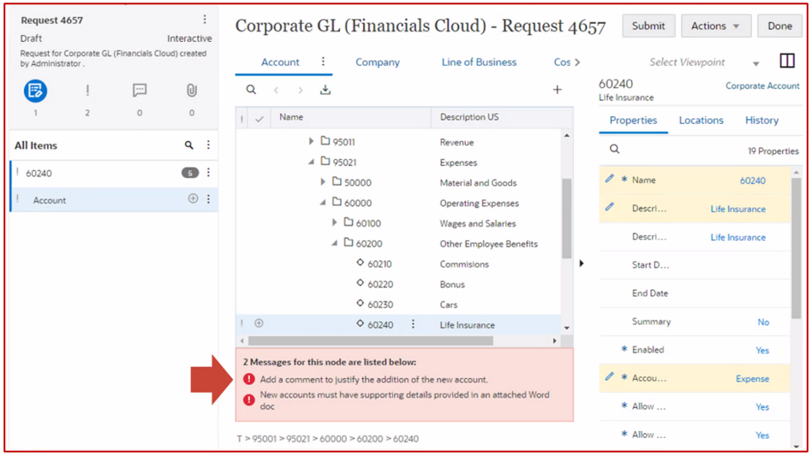
Task: Expand the 50000 Material and Goods node
Action: (x=323, y=182)
